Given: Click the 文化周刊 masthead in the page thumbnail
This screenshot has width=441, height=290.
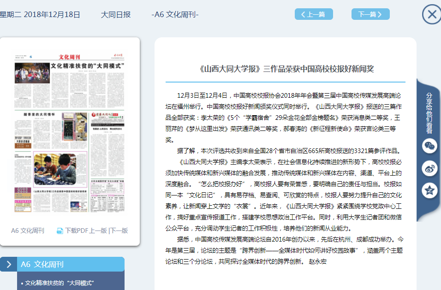Looking at the screenshot, I should (70, 57).
